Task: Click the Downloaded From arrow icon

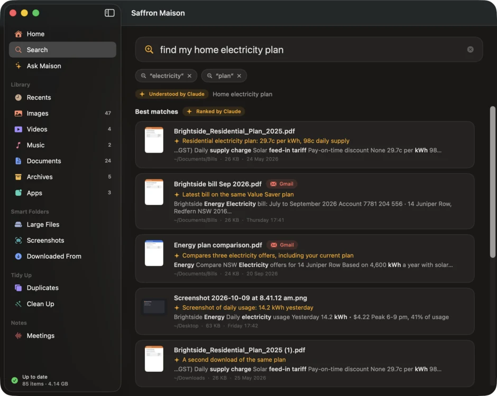Action: [19, 256]
